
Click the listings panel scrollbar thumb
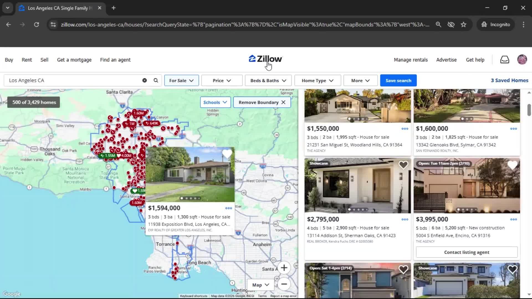point(529,110)
